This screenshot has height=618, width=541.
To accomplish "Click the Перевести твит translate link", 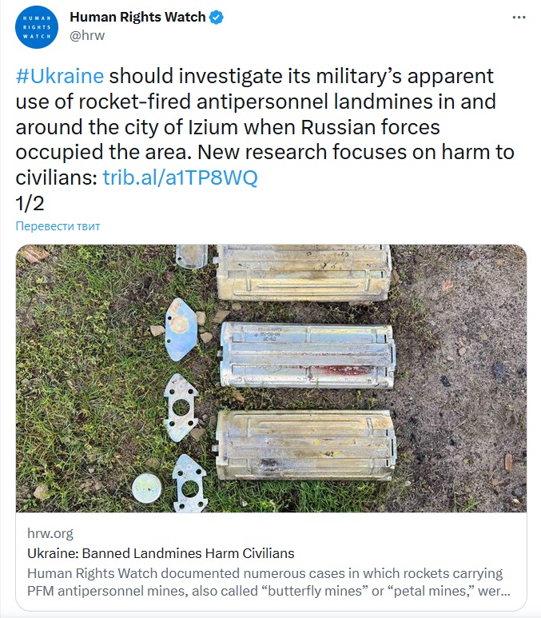I will click(58, 226).
